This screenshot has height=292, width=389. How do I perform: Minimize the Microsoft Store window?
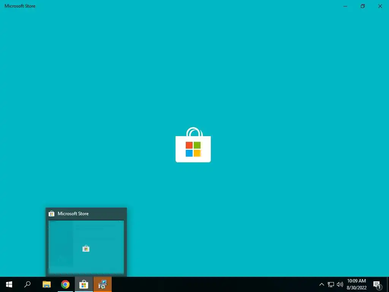pyautogui.click(x=345, y=6)
